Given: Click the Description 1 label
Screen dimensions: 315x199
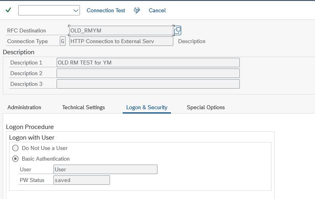Looking at the screenshot, I should point(27,63).
